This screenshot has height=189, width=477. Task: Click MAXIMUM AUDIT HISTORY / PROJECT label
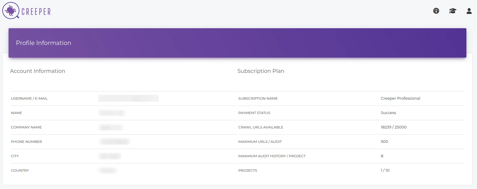(x=272, y=156)
